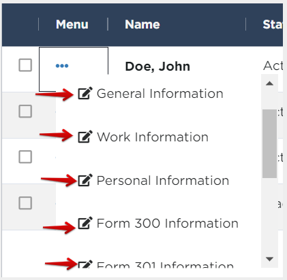Click the scroll down arrow of the menu
287x280 pixels.
(269, 259)
